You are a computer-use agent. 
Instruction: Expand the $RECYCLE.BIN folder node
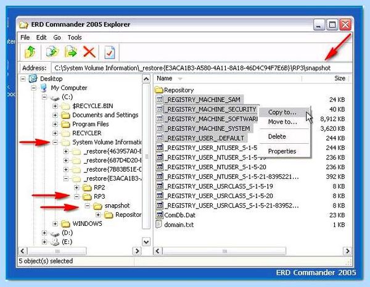click(x=55, y=106)
